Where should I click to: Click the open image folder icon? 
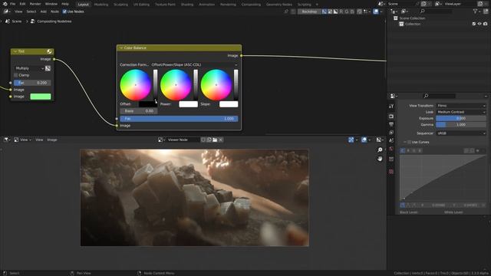pyautogui.click(x=215, y=140)
